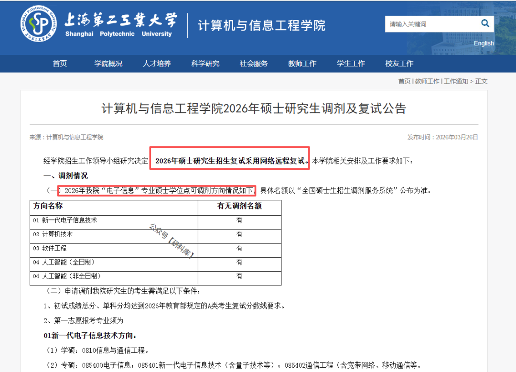
Task: Open the 学院概况 navigation menu
Action: (x=108, y=64)
